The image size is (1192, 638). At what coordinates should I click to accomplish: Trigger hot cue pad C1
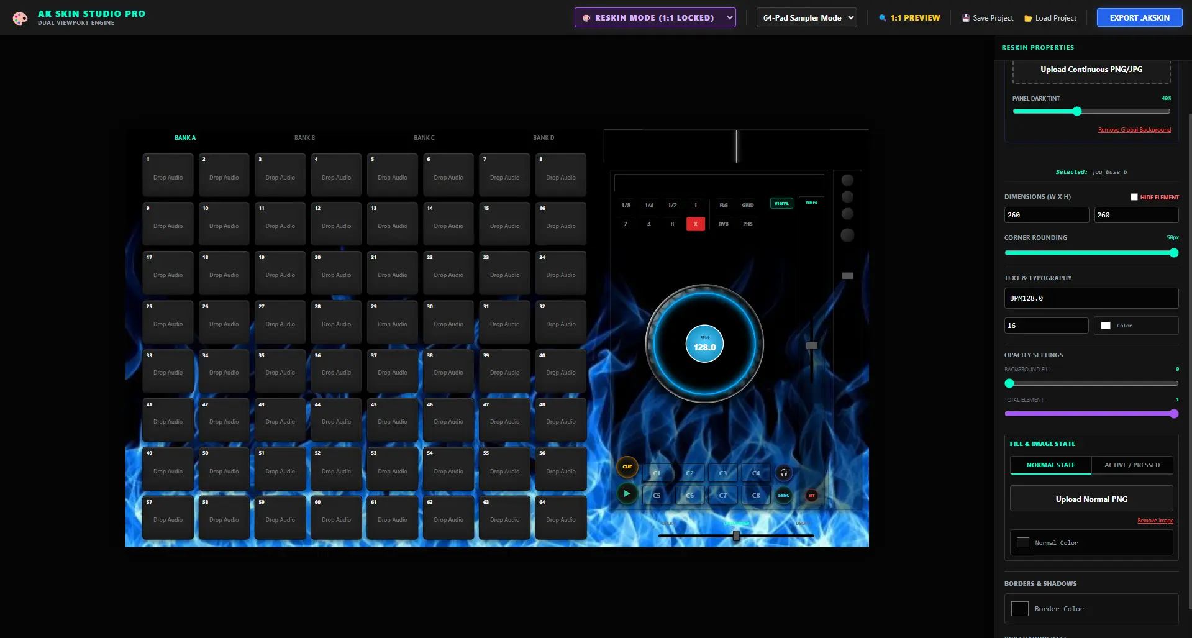click(x=657, y=473)
